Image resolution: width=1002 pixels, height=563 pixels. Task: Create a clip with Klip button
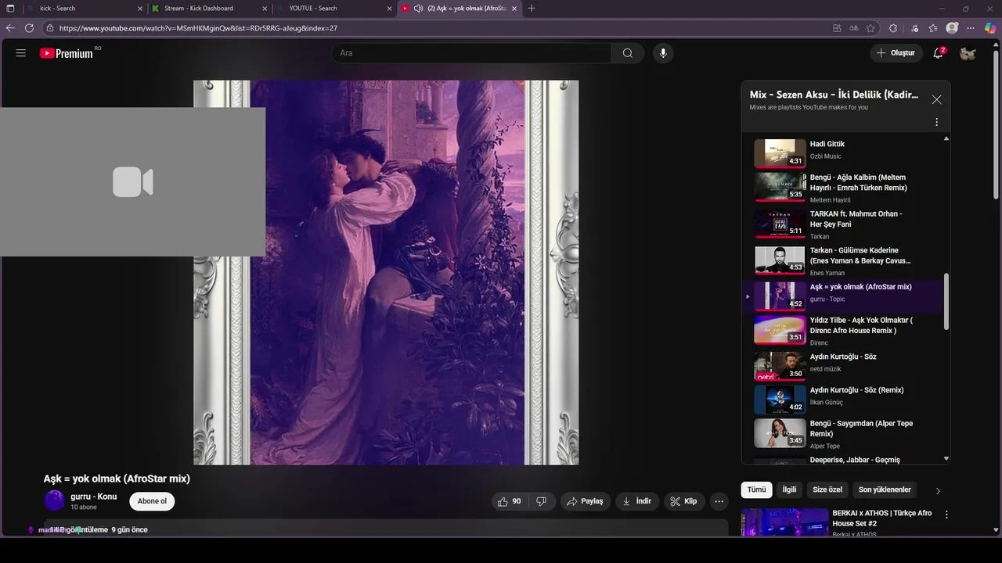point(683,501)
